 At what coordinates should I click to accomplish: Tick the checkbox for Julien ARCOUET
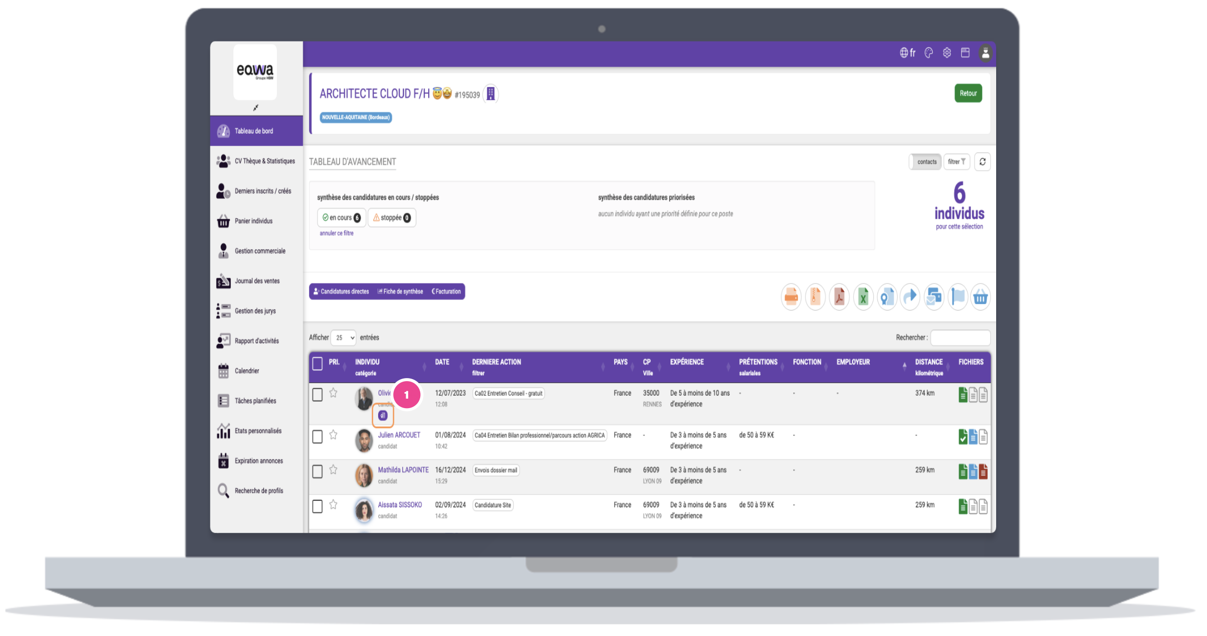318,437
